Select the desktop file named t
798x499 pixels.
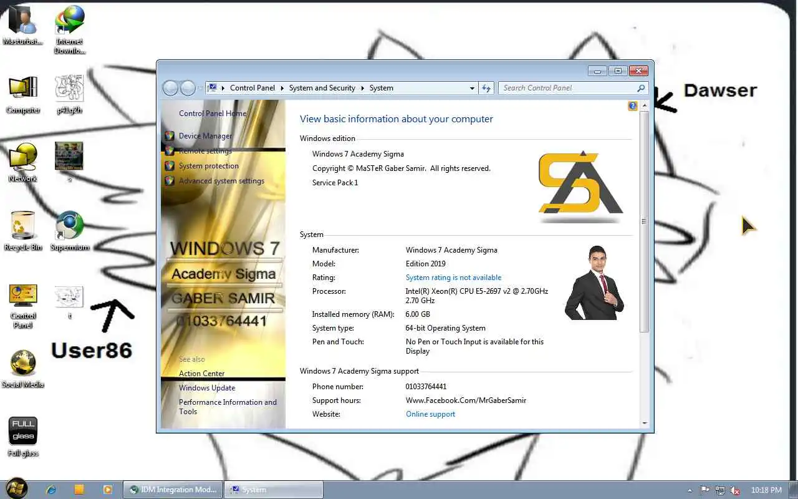point(69,302)
